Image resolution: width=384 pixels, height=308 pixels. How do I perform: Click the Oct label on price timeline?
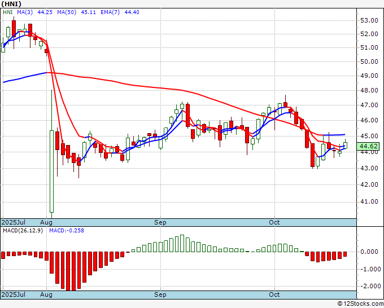(x=274, y=222)
